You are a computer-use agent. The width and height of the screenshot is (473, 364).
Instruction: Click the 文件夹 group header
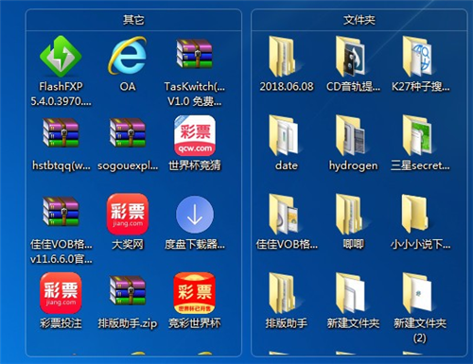359,20
